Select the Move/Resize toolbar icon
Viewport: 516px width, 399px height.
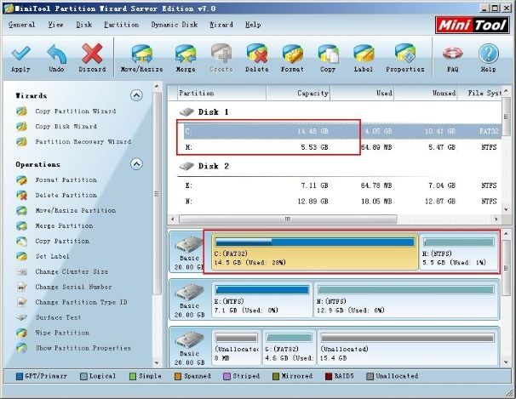[x=142, y=54]
